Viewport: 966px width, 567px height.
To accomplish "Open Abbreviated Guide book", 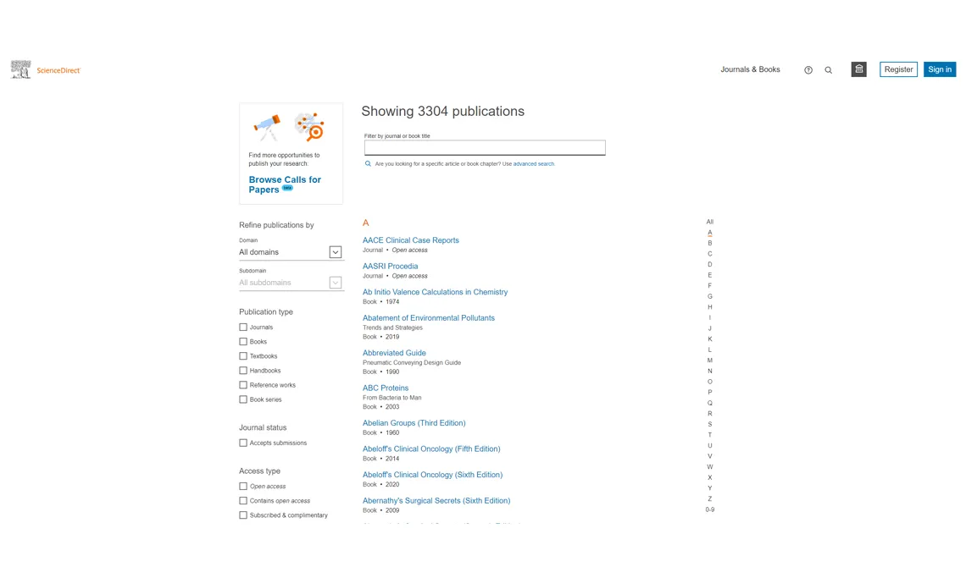I will coord(394,353).
